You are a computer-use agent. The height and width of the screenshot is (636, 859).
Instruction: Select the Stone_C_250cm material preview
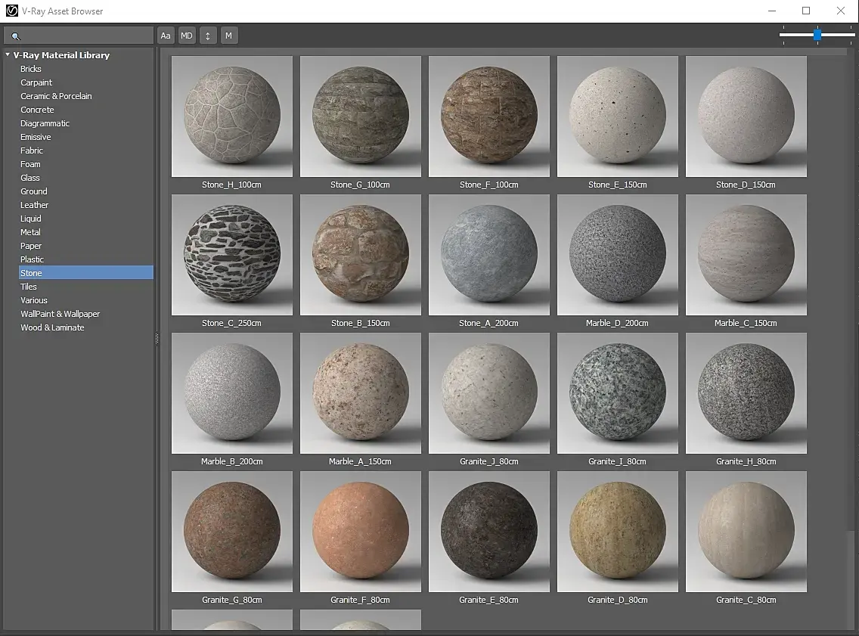(232, 255)
